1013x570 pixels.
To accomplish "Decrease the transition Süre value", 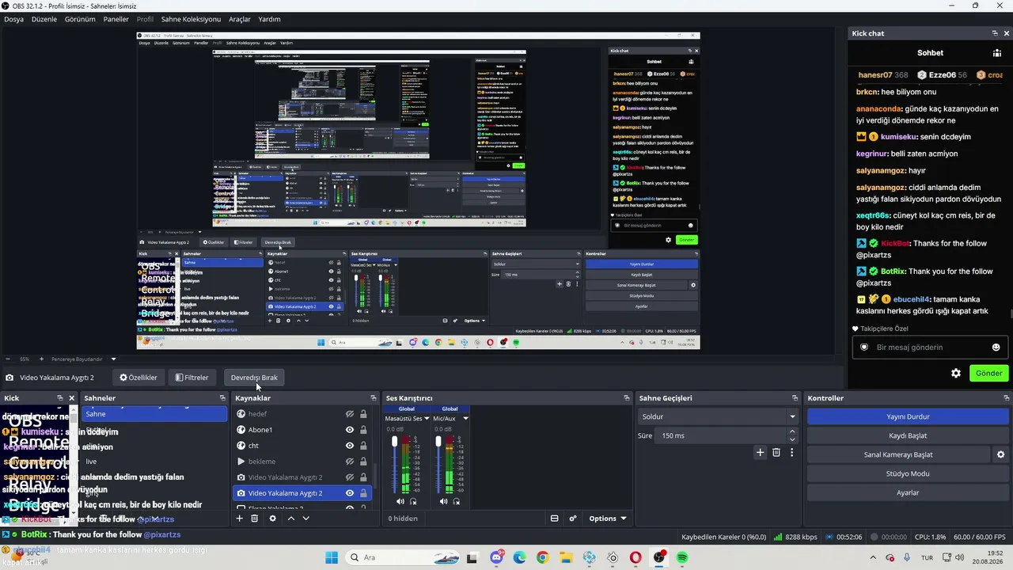I will [x=792, y=439].
